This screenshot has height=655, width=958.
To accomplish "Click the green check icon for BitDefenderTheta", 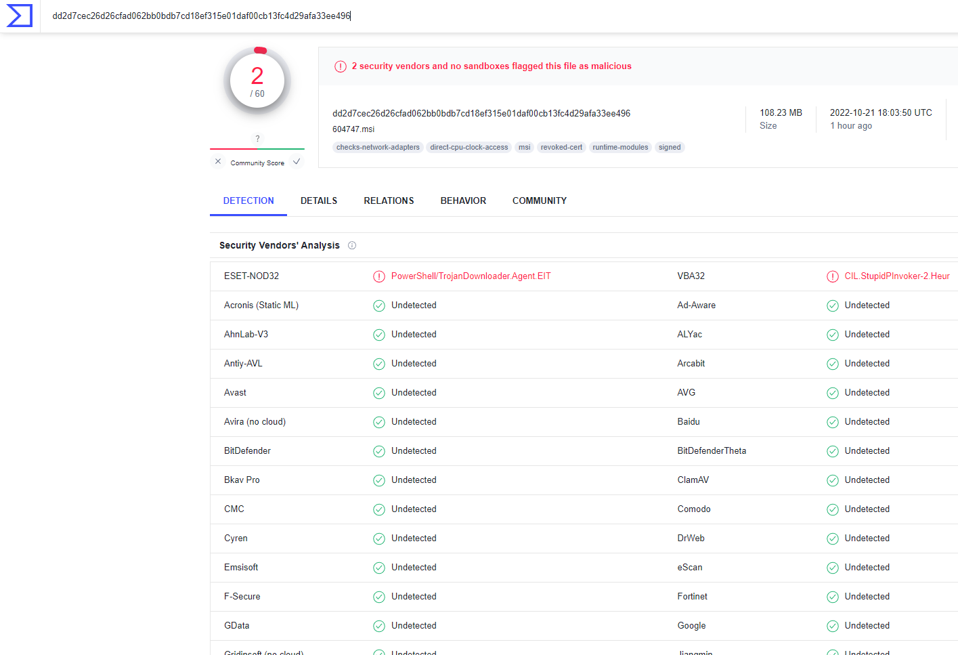I will (833, 451).
